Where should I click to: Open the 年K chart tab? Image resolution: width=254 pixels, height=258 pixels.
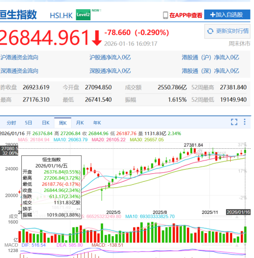pos(97,123)
